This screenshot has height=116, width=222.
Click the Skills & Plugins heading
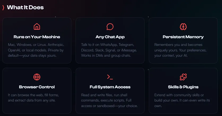click(183, 87)
